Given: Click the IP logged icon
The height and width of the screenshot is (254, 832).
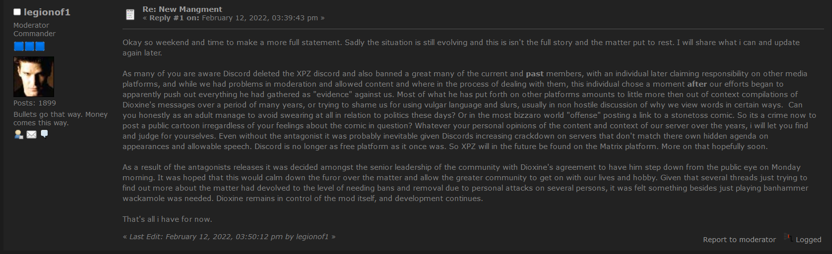Looking at the screenshot, I should pyautogui.click(x=788, y=238).
